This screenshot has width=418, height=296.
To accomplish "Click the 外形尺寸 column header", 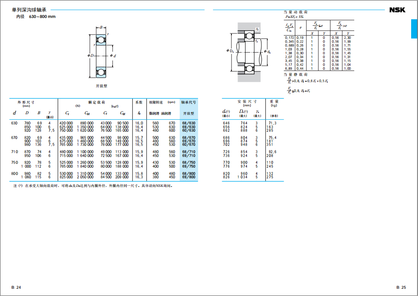I will coord(26,102).
